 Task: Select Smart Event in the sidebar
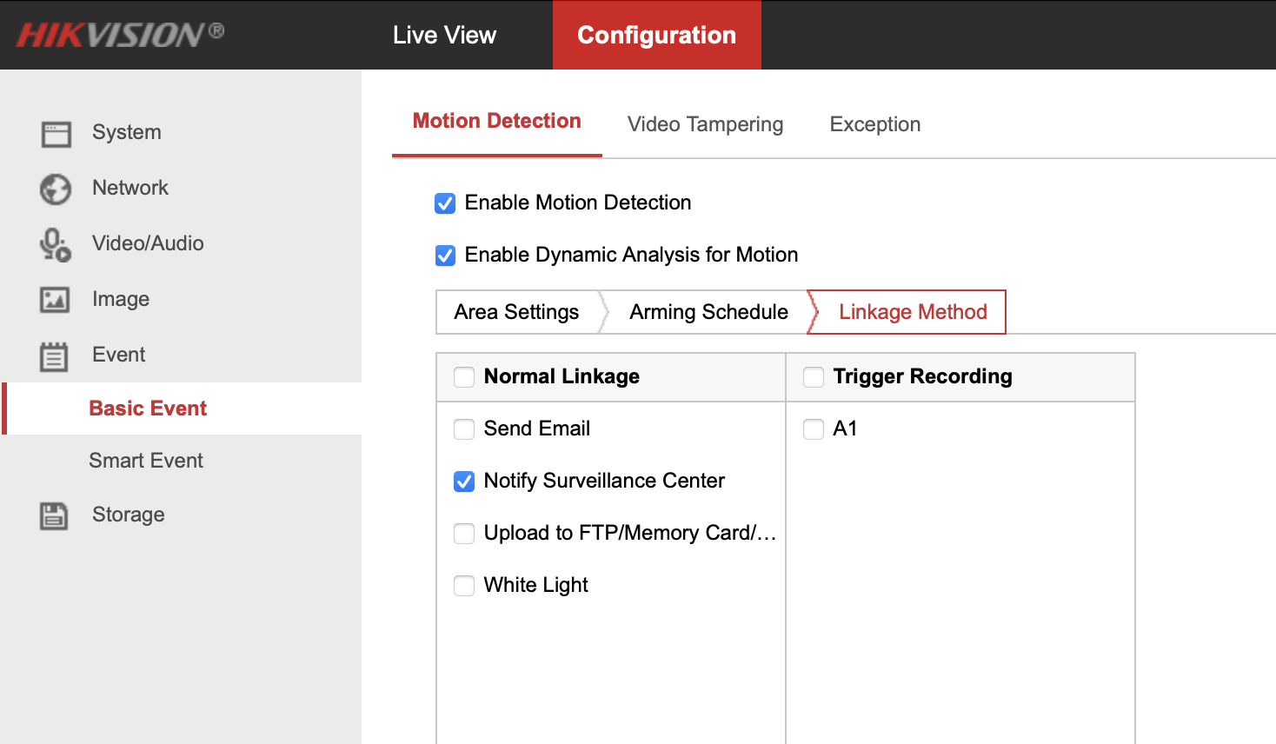click(x=146, y=461)
